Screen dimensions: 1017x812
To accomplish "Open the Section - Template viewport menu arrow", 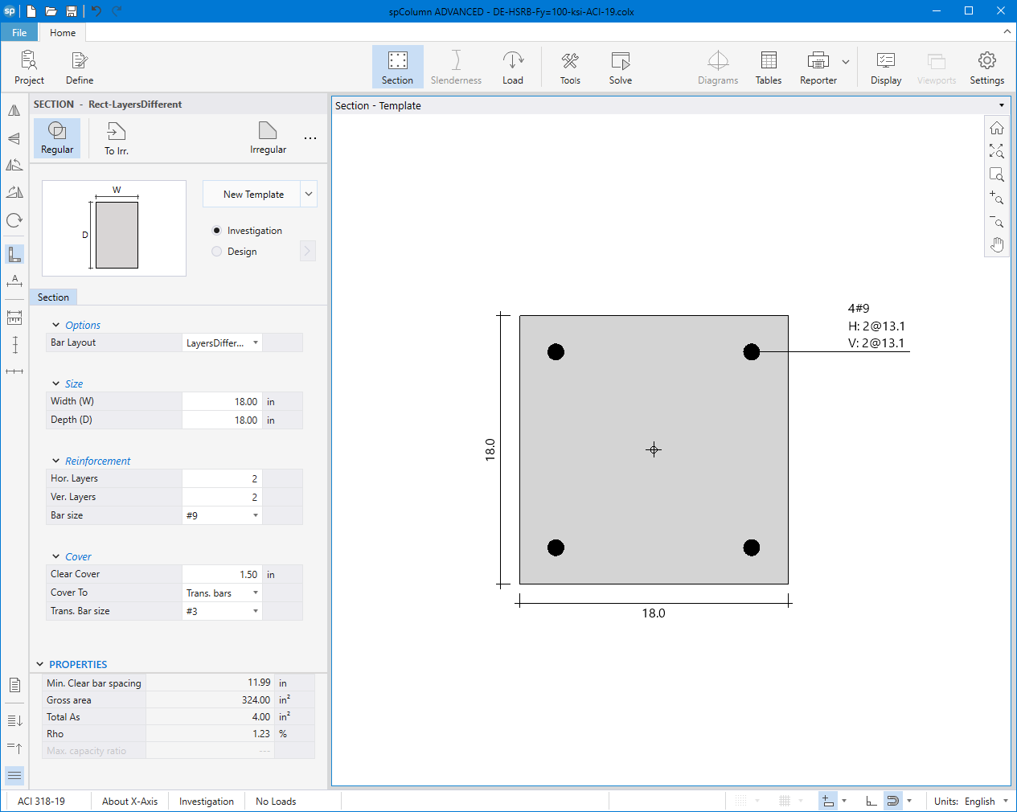I will tap(1002, 105).
